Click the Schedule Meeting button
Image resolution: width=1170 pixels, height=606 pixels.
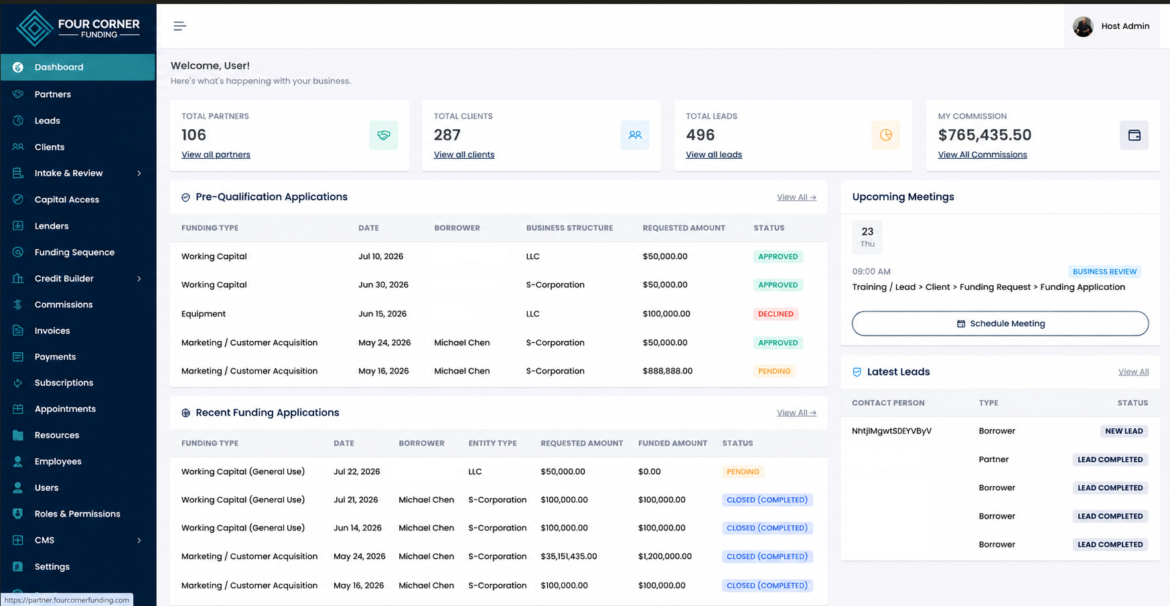[1000, 323]
